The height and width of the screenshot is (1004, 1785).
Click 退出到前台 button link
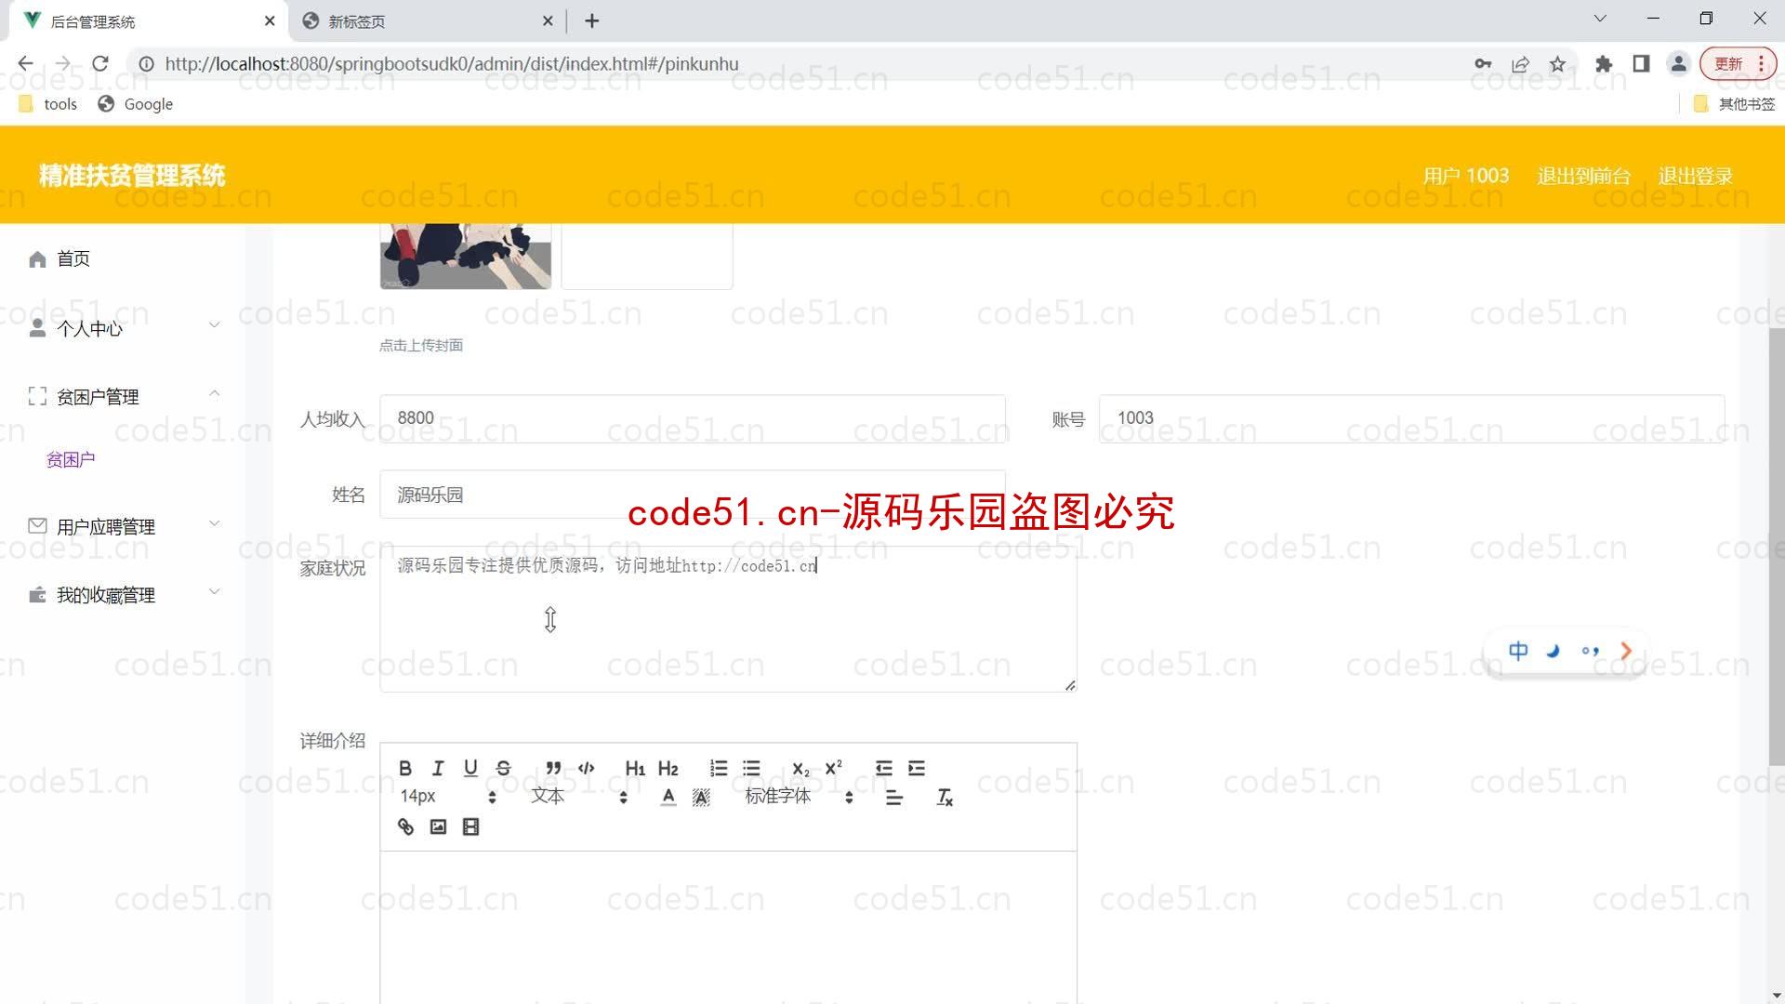click(1584, 176)
